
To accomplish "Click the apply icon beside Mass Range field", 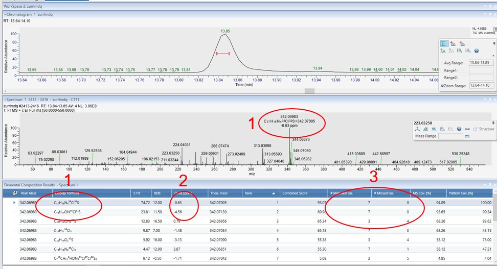I will coord(467,136).
